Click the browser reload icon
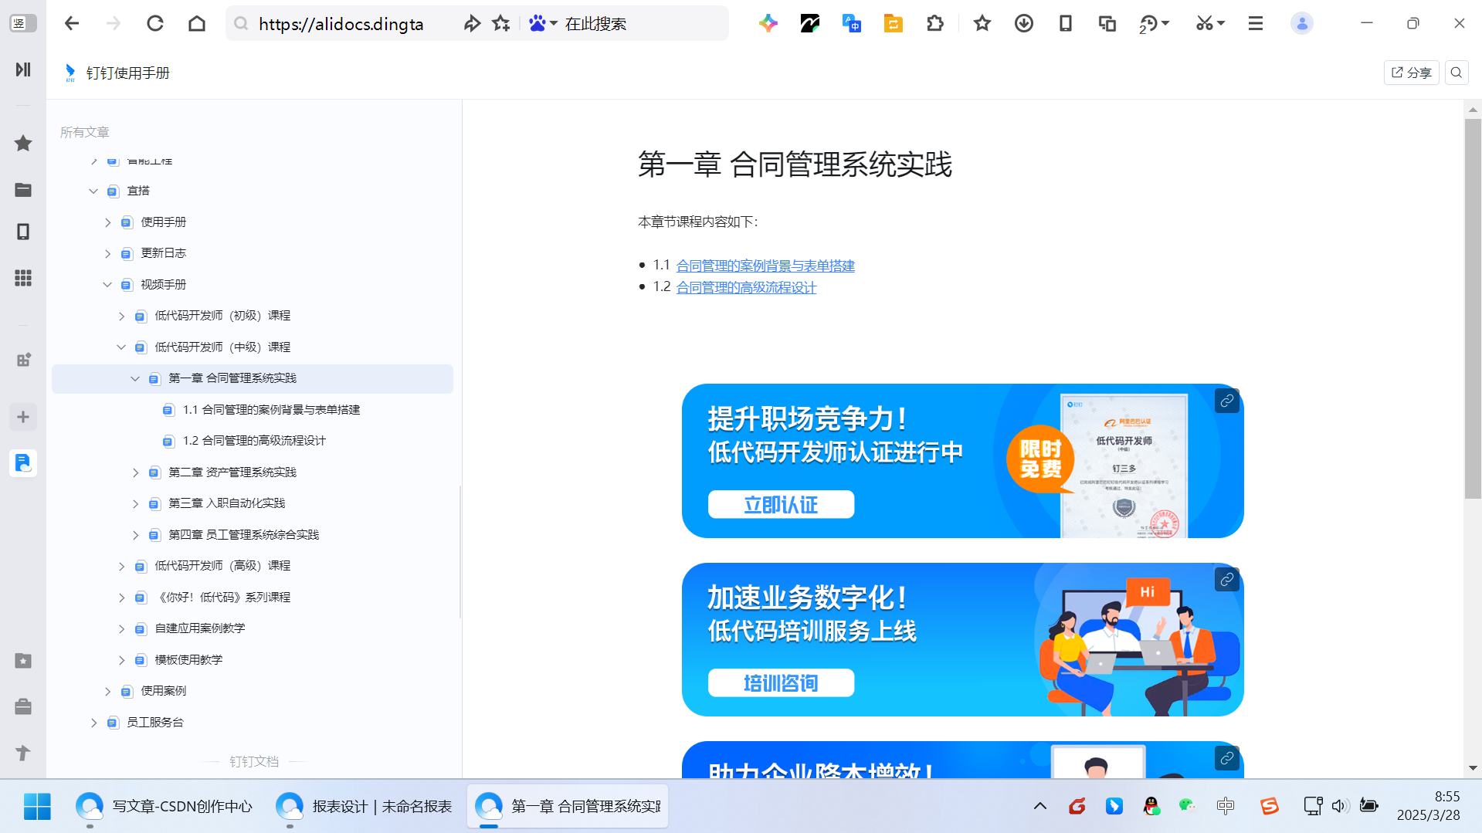 click(x=155, y=24)
